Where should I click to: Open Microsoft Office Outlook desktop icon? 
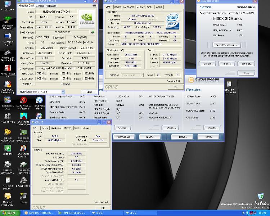pos(8,199)
